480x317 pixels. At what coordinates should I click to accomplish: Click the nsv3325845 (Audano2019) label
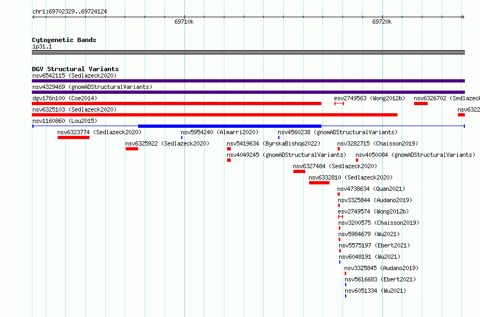click(381, 268)
